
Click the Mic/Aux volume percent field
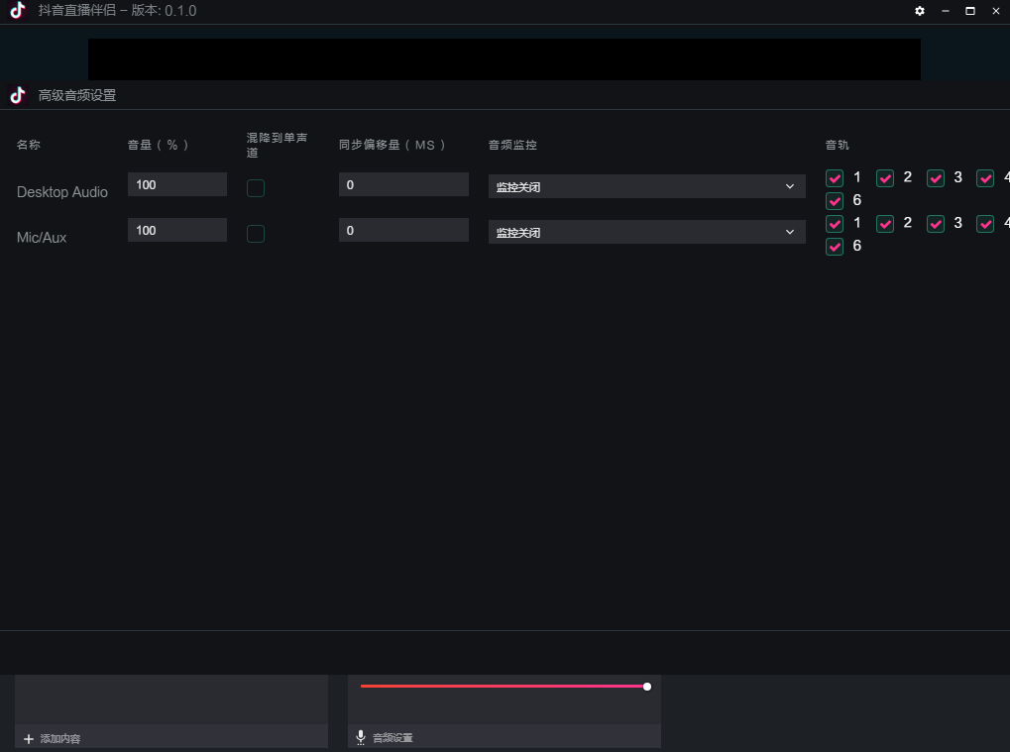tap(177, 230)
